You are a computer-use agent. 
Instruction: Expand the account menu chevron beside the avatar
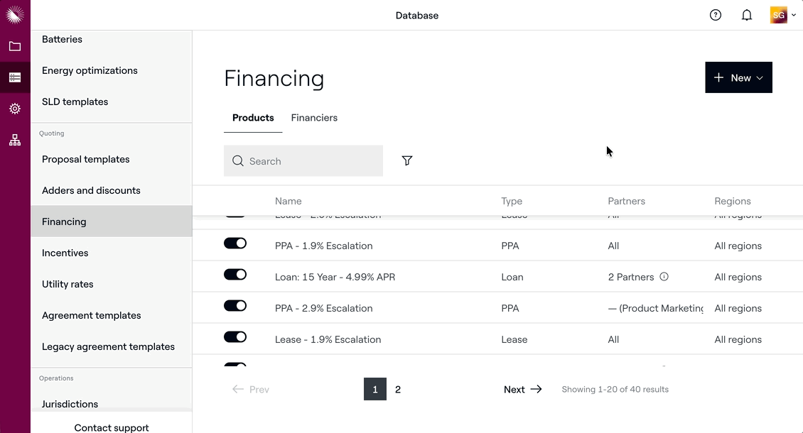[x=794, y=16]
